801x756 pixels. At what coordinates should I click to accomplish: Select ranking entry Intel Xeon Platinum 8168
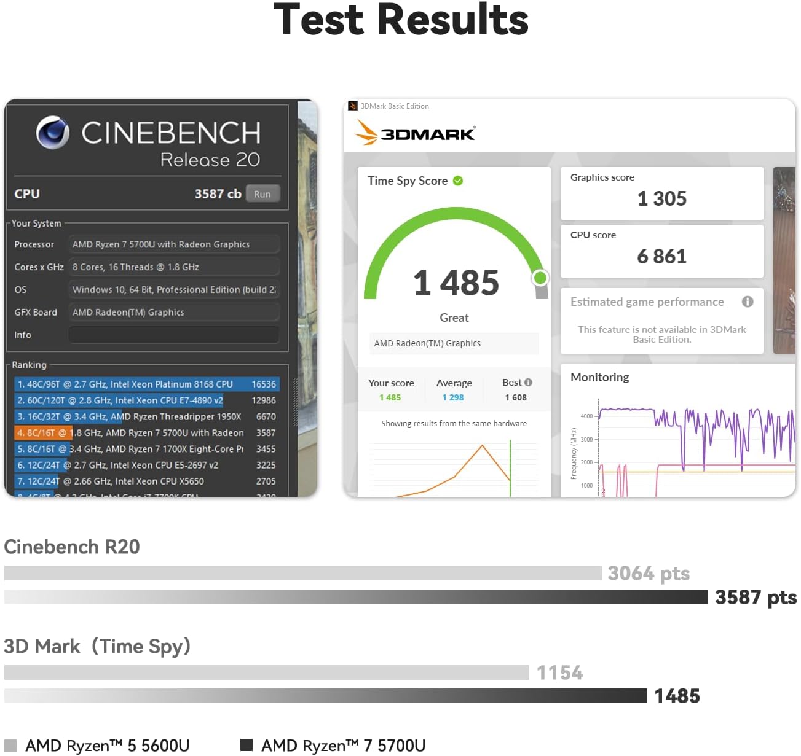tap(147, 384)
